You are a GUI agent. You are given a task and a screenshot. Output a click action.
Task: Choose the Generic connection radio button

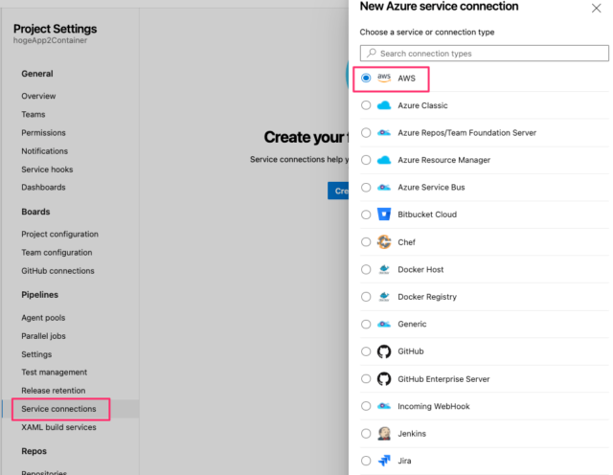pos(366,324)
